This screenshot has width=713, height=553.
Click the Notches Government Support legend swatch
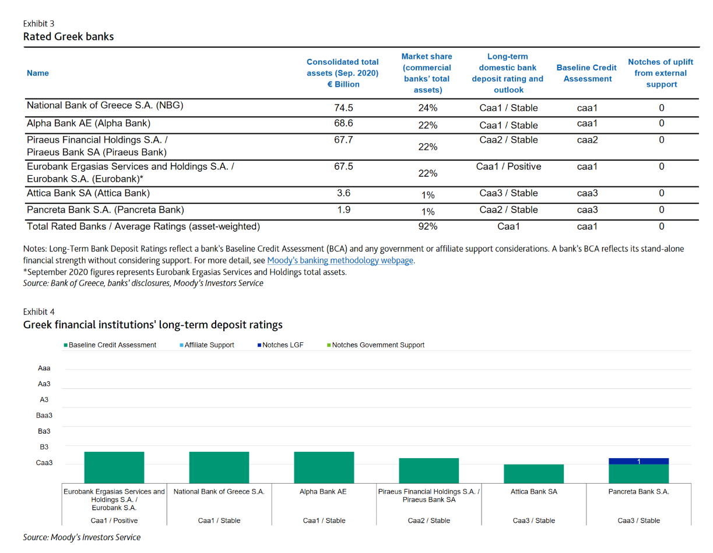(329, 345)
